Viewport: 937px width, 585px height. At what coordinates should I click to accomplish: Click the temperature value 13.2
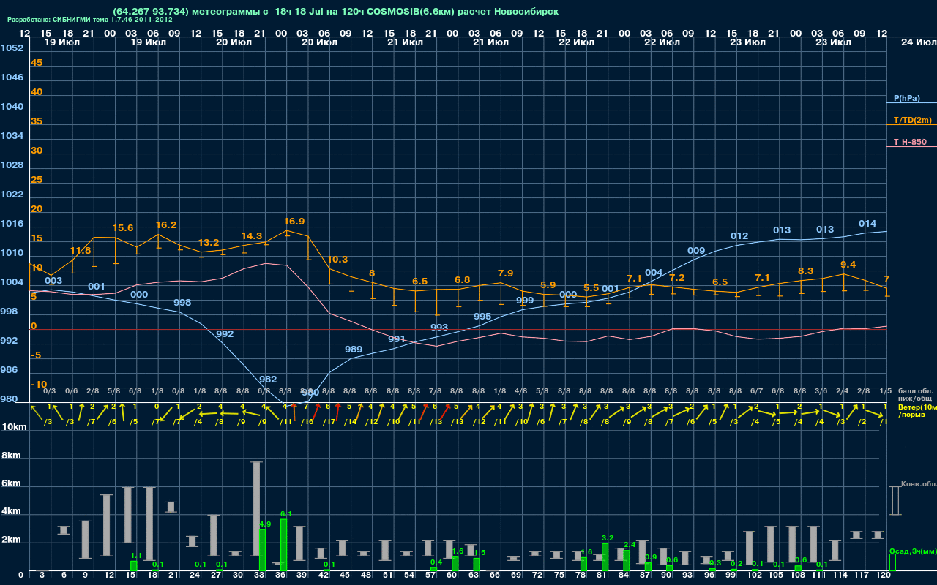point(209,242)
